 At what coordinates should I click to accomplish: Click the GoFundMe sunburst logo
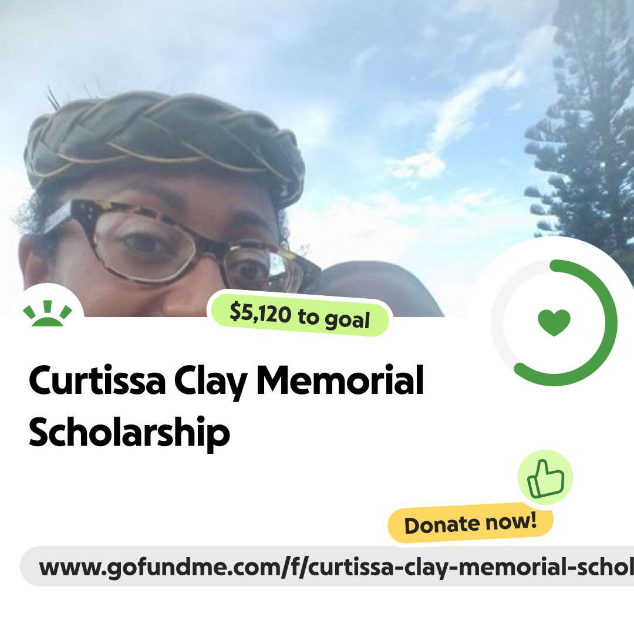click(x=48, y=313)
